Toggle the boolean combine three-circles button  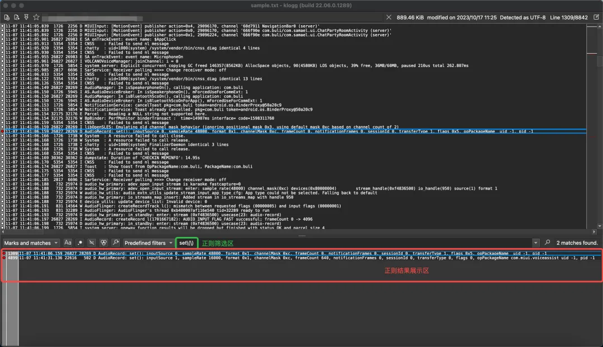point(103,243)
